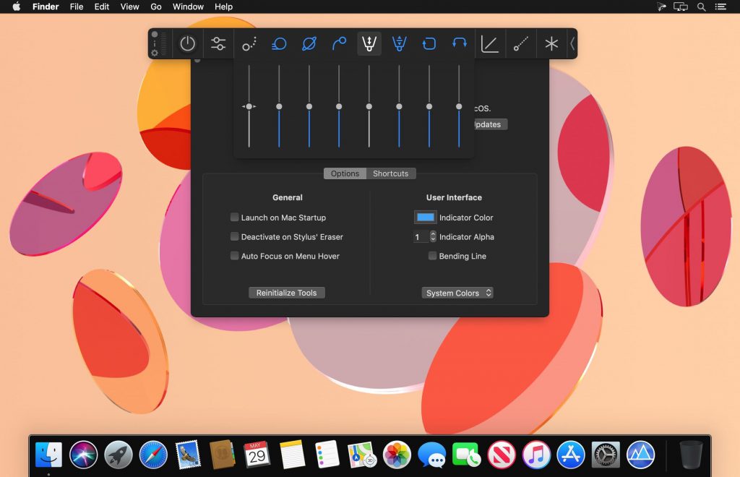Select the looped square rotate tool
Image resolution: width=740 pixels, height=477 pixels.
(429, 44)
